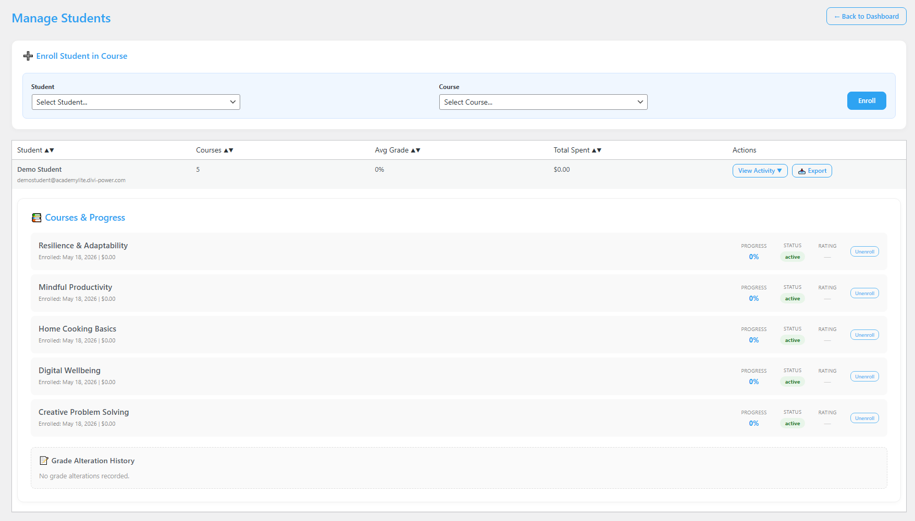
Task: Click the Manage Students page title
Action: pos(61,18)
